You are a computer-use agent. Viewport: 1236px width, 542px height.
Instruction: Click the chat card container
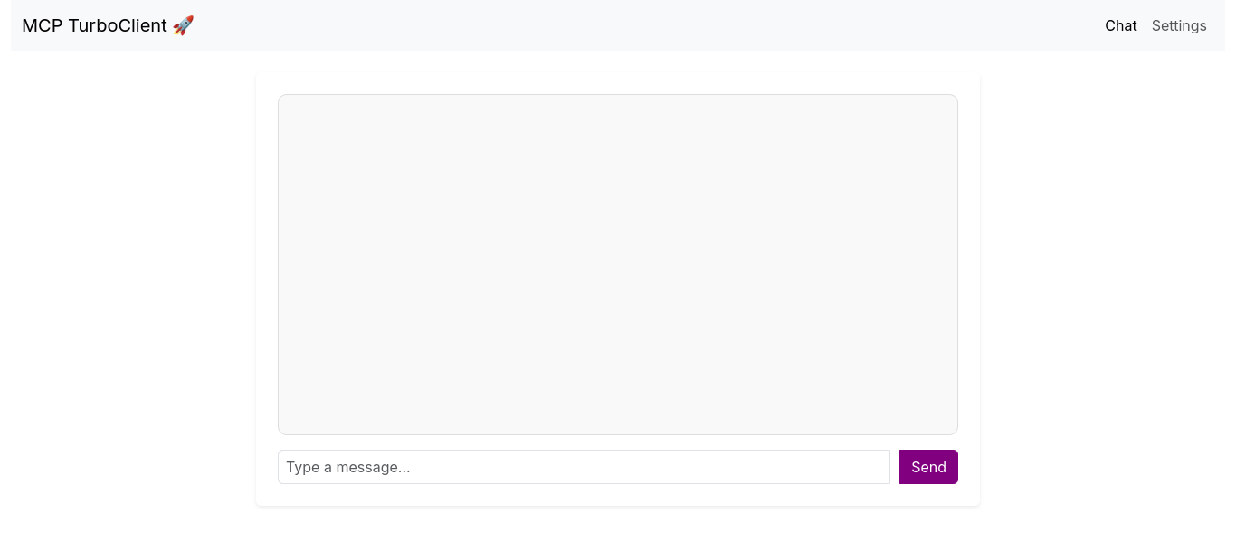(618, 290)
